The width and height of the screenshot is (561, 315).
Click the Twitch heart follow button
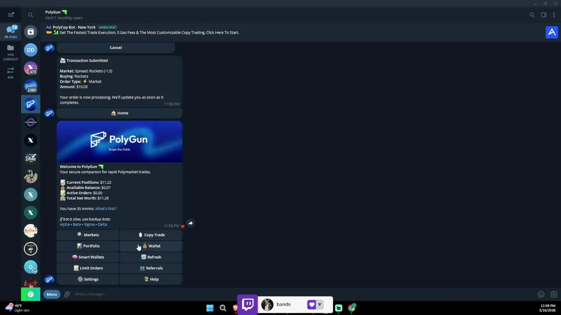[x=312, y=304]
